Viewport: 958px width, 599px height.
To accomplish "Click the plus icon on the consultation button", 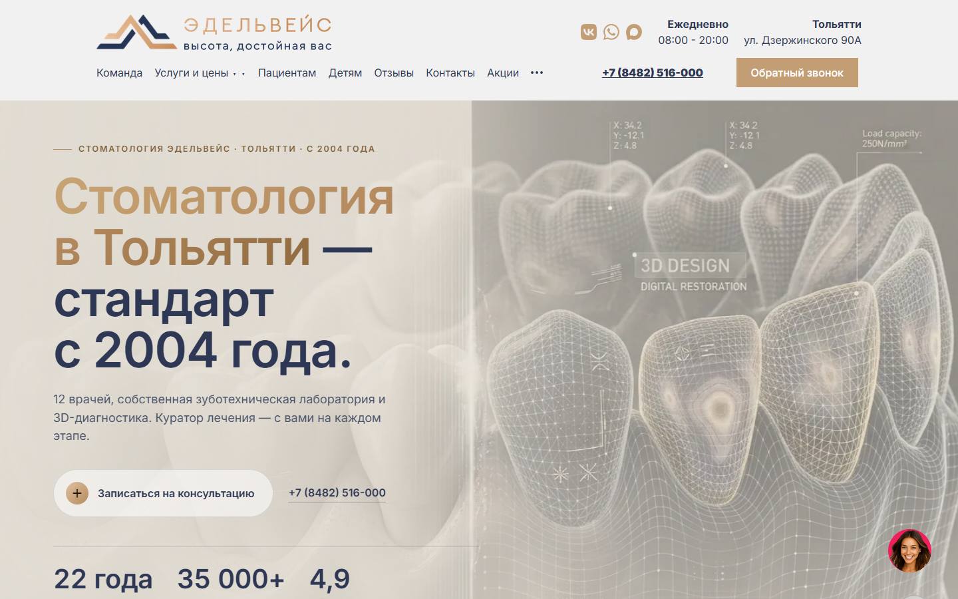I will (x=77, y=493).
